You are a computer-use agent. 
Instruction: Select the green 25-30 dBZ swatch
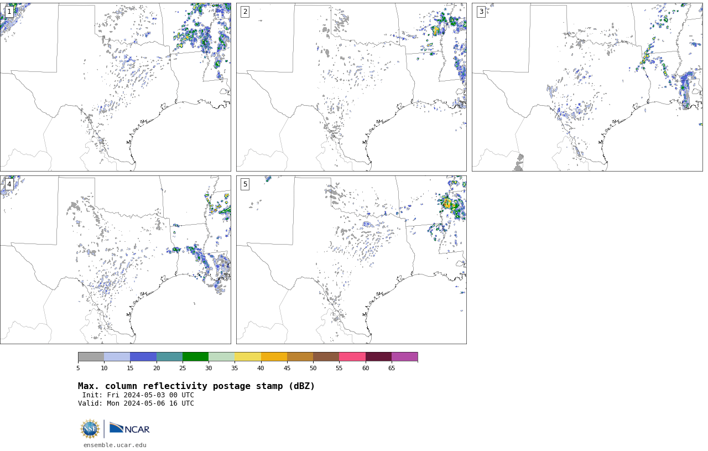click(x=195, y=356)
